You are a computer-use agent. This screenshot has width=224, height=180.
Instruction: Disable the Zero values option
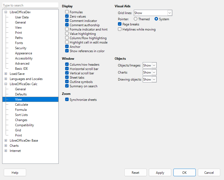pyautogui.click(x=66, y=16)
